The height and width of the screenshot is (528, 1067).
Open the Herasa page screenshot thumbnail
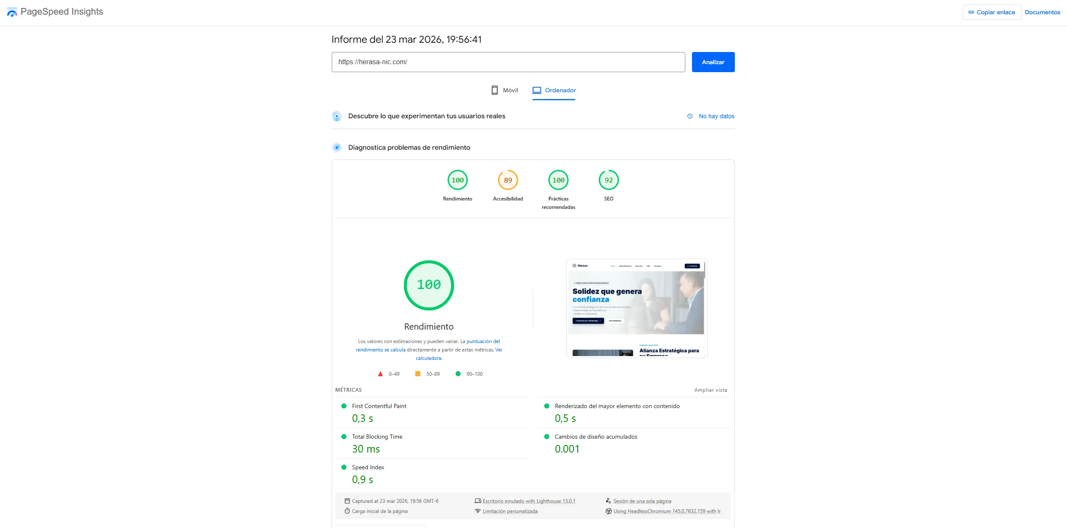636,308
